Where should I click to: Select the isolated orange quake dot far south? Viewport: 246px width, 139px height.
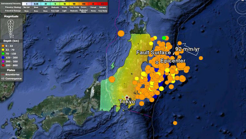coord(175,123)
